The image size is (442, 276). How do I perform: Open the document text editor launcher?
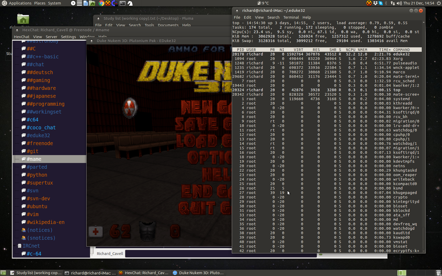coord(86,3)
